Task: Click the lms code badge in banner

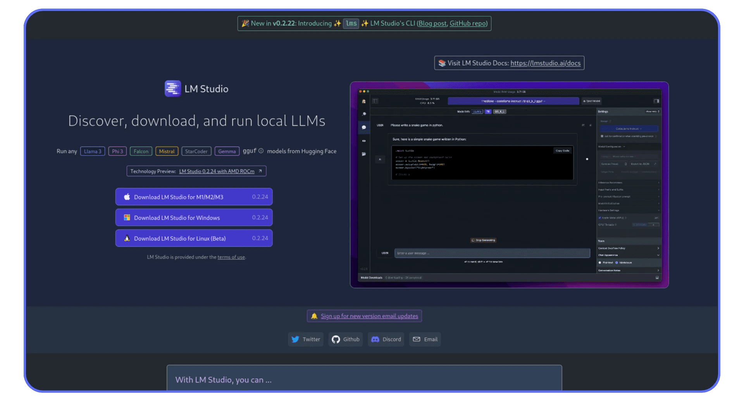Action: point(351,23)
